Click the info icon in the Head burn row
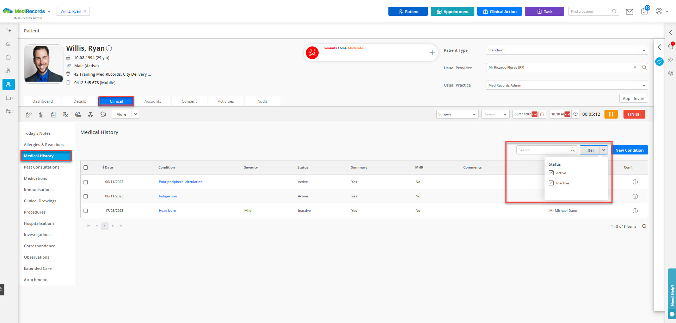676x323 pixels. pyautogui.click(x=635, y=211)
